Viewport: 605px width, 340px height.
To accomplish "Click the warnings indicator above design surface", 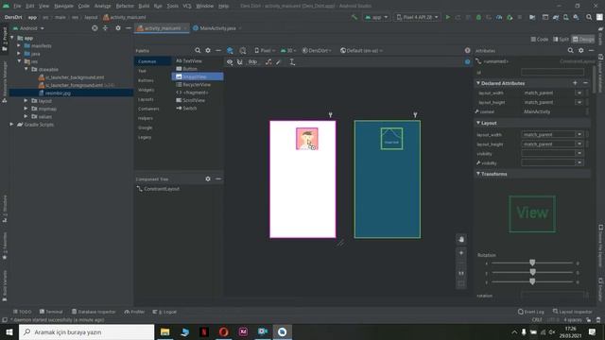I will tap(467, 50).
